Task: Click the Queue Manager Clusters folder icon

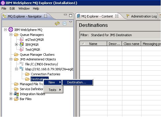Action: point(16,55)
